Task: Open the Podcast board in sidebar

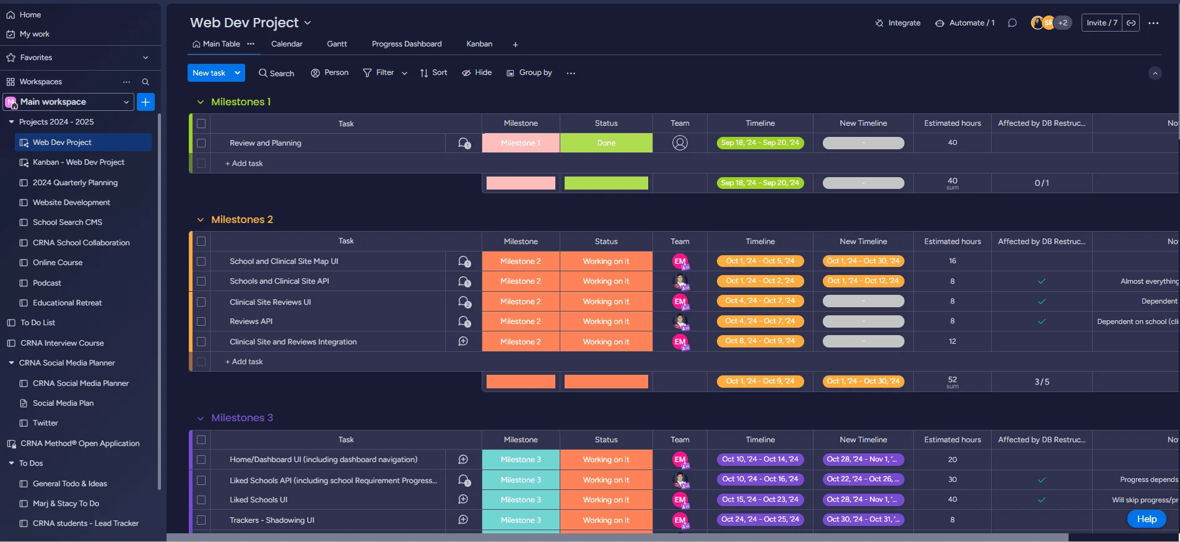Action: (x=47, y=283)
